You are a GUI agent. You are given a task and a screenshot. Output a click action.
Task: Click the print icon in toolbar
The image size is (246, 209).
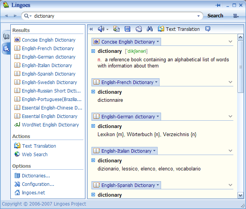[139, 29]
